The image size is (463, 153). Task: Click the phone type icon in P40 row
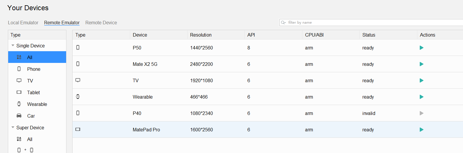pyautogui.click(x=78, y=113)
